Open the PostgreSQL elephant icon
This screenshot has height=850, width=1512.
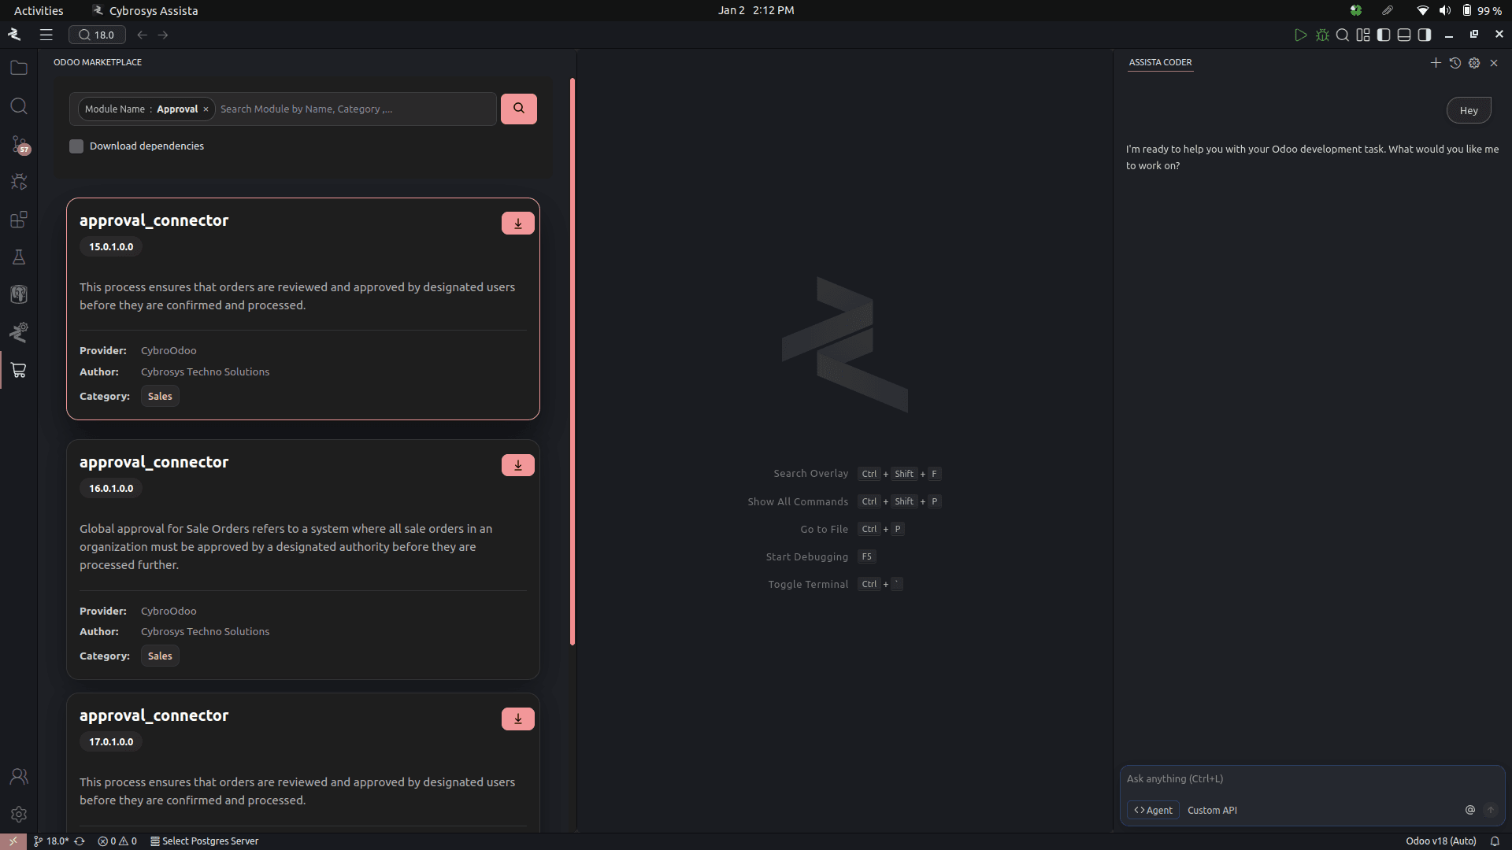click(19, 294)
